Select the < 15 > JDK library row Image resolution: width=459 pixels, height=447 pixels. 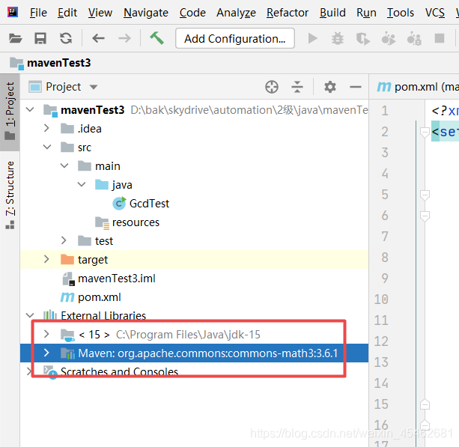click(x=194, y=334)
